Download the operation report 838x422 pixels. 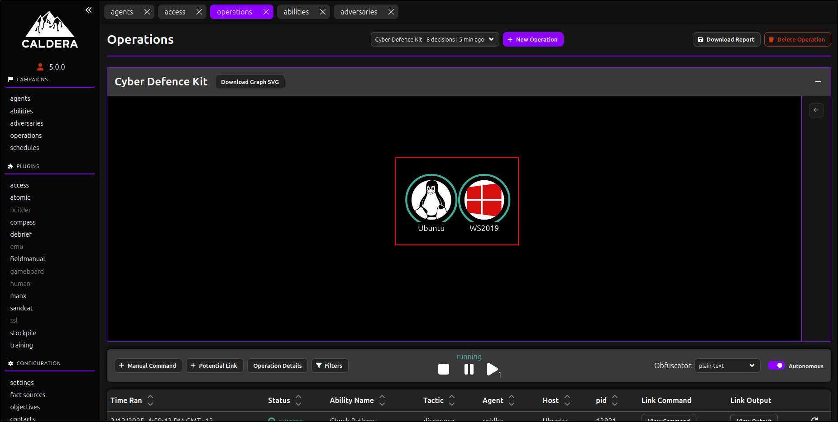pyautogui.click(x=726, y=39)
